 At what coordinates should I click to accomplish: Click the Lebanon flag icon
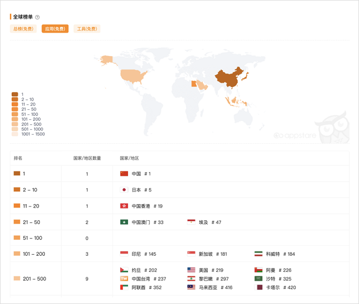pos(191,278)
